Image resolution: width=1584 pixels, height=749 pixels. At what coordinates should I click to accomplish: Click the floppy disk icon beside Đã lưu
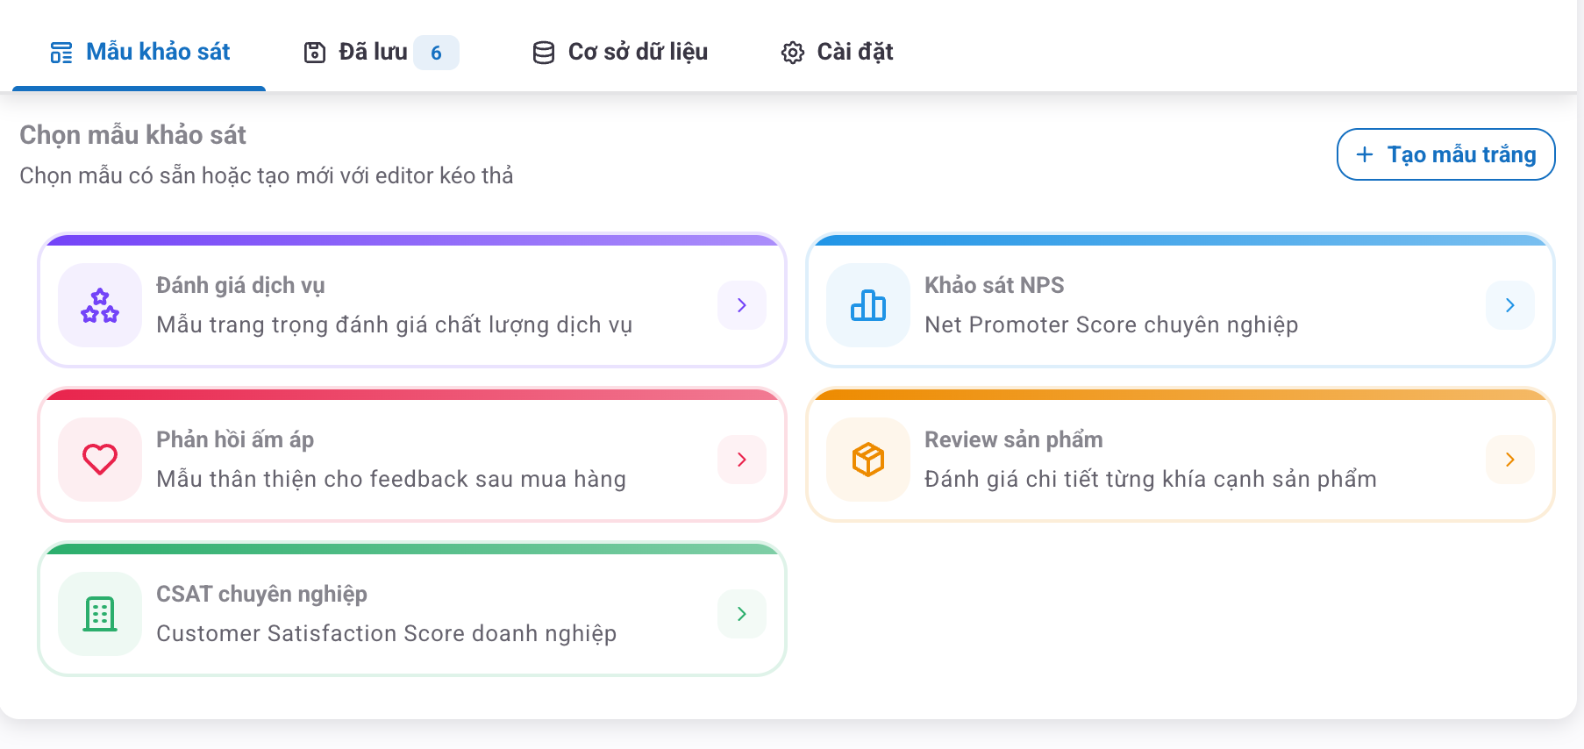[316, 52]
